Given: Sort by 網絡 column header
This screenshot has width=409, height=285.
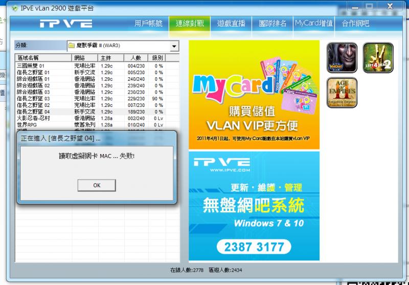Looking at the screenshot, I should (85, 58).
